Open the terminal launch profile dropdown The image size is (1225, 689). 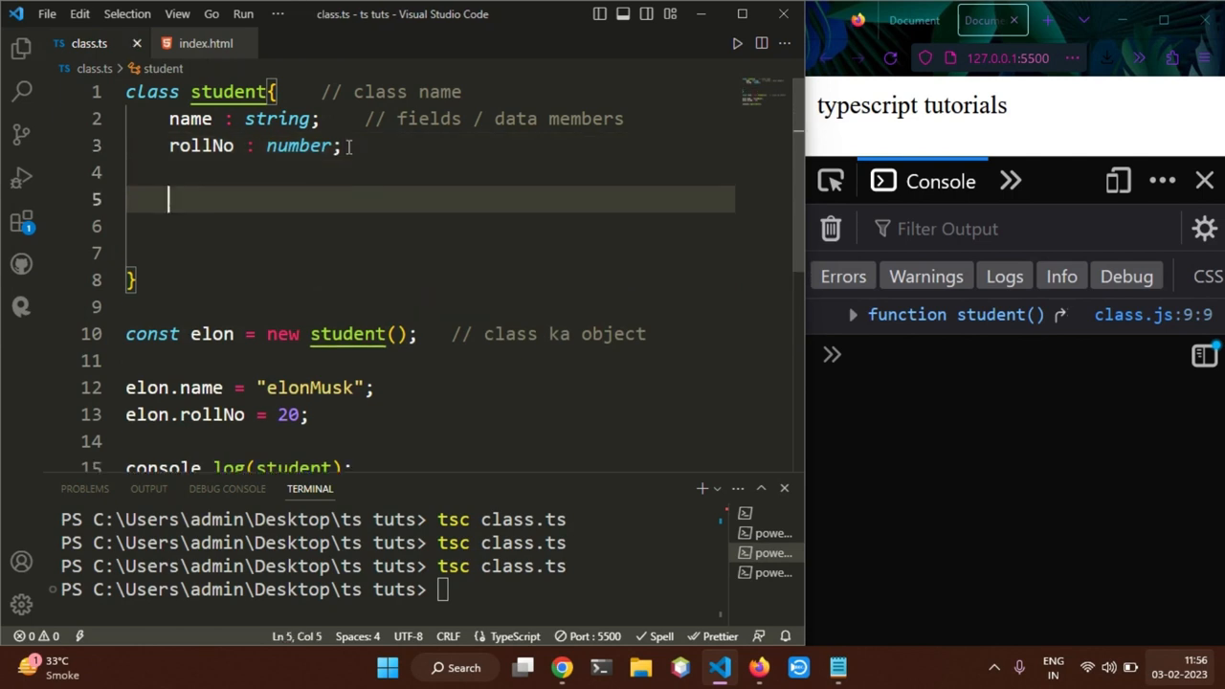pos(717,489)
